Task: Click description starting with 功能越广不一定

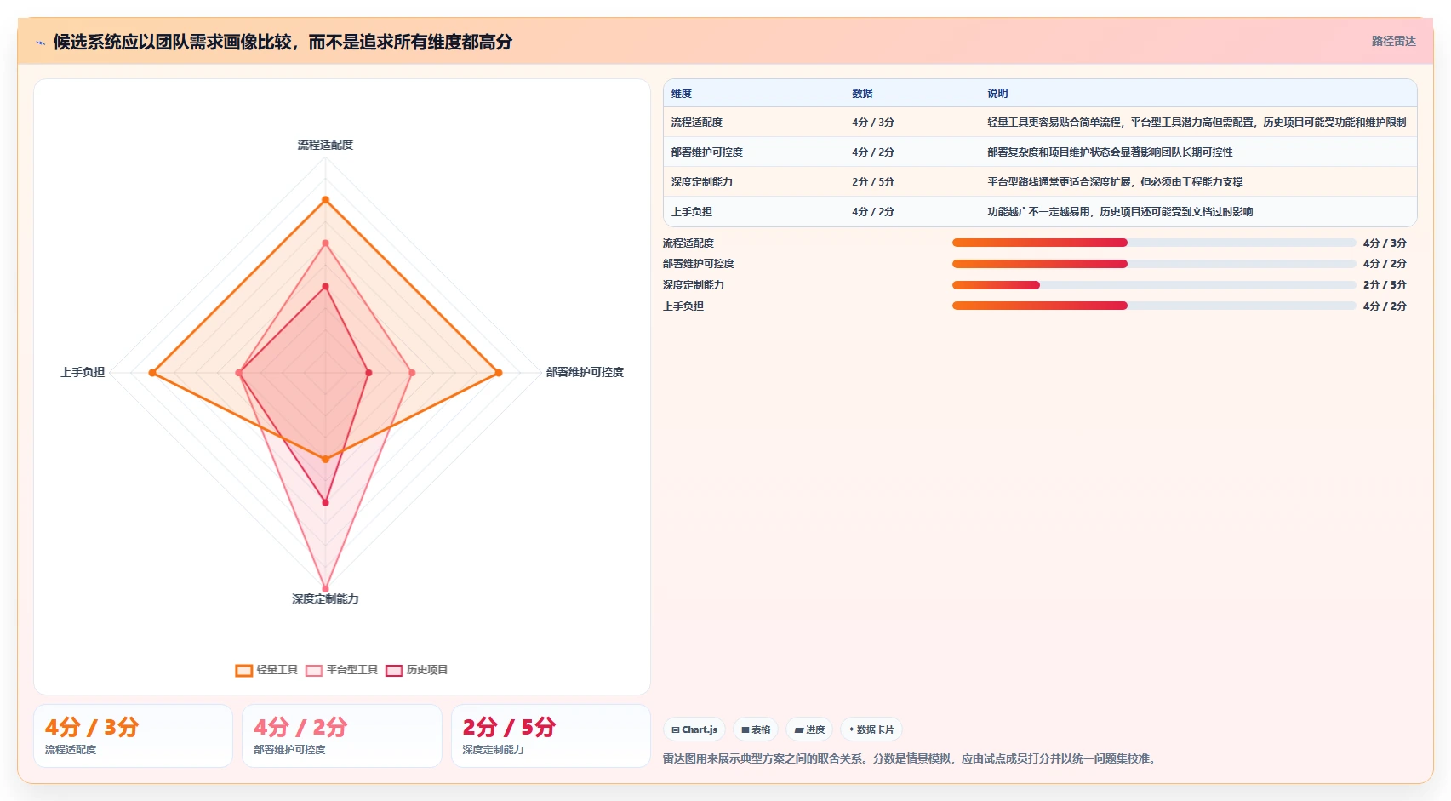Action: (1120, 212)
